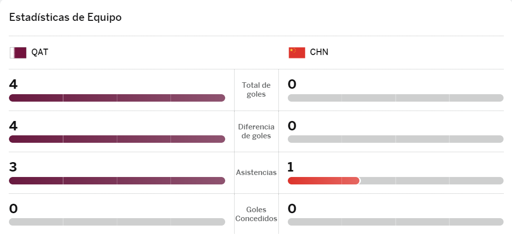Screen dimensions: 512x234
Task: Click China's red Asistencias bar
Action: [x=324, y=181]
